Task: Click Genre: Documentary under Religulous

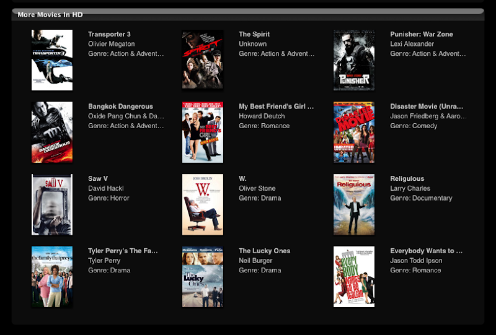Action: click(x=421, y=198)
